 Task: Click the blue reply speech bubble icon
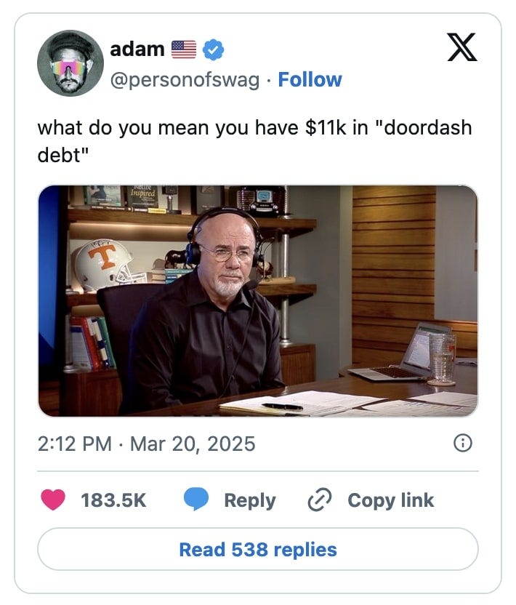196,499
